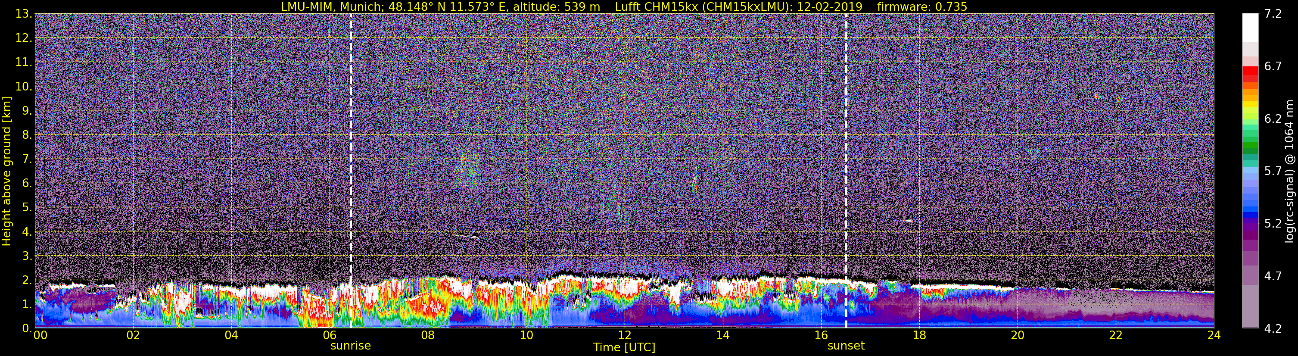Viewport: 1298px width, 356px height.
Task: Click the '22' time tick label
Action: (1116, 335)
